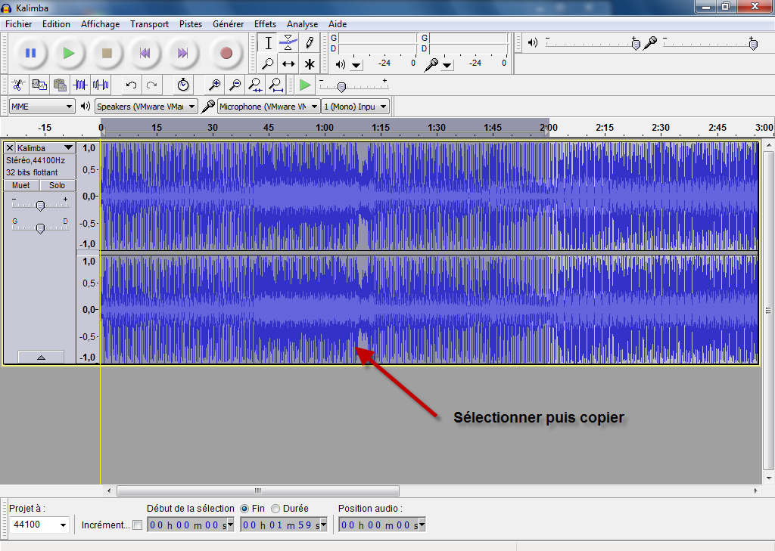Click the Silence audio icon
The width and height of the screenshot is (775, 551).
(101, 85)
